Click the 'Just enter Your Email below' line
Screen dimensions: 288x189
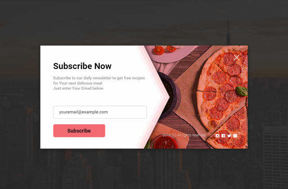pyautogui.click(x=78, y=88)
